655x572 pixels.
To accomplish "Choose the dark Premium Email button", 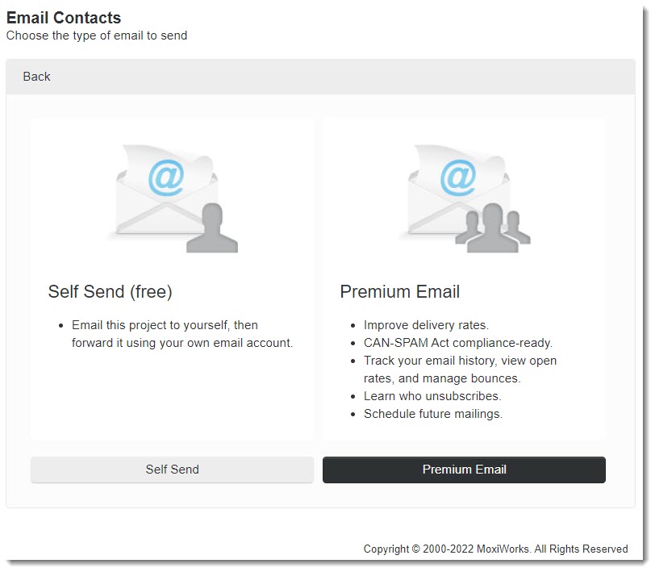I will (464, 470).
